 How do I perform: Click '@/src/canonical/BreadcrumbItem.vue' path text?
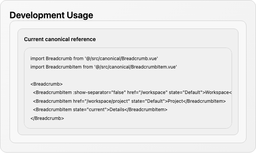pos(136,67)
